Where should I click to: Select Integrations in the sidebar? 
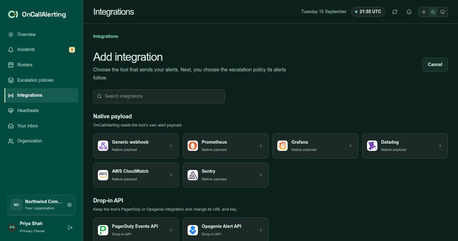coord(41,95)
